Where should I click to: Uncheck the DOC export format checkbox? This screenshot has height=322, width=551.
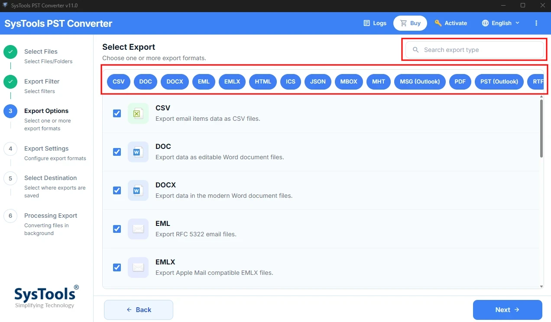coord(117,152)
